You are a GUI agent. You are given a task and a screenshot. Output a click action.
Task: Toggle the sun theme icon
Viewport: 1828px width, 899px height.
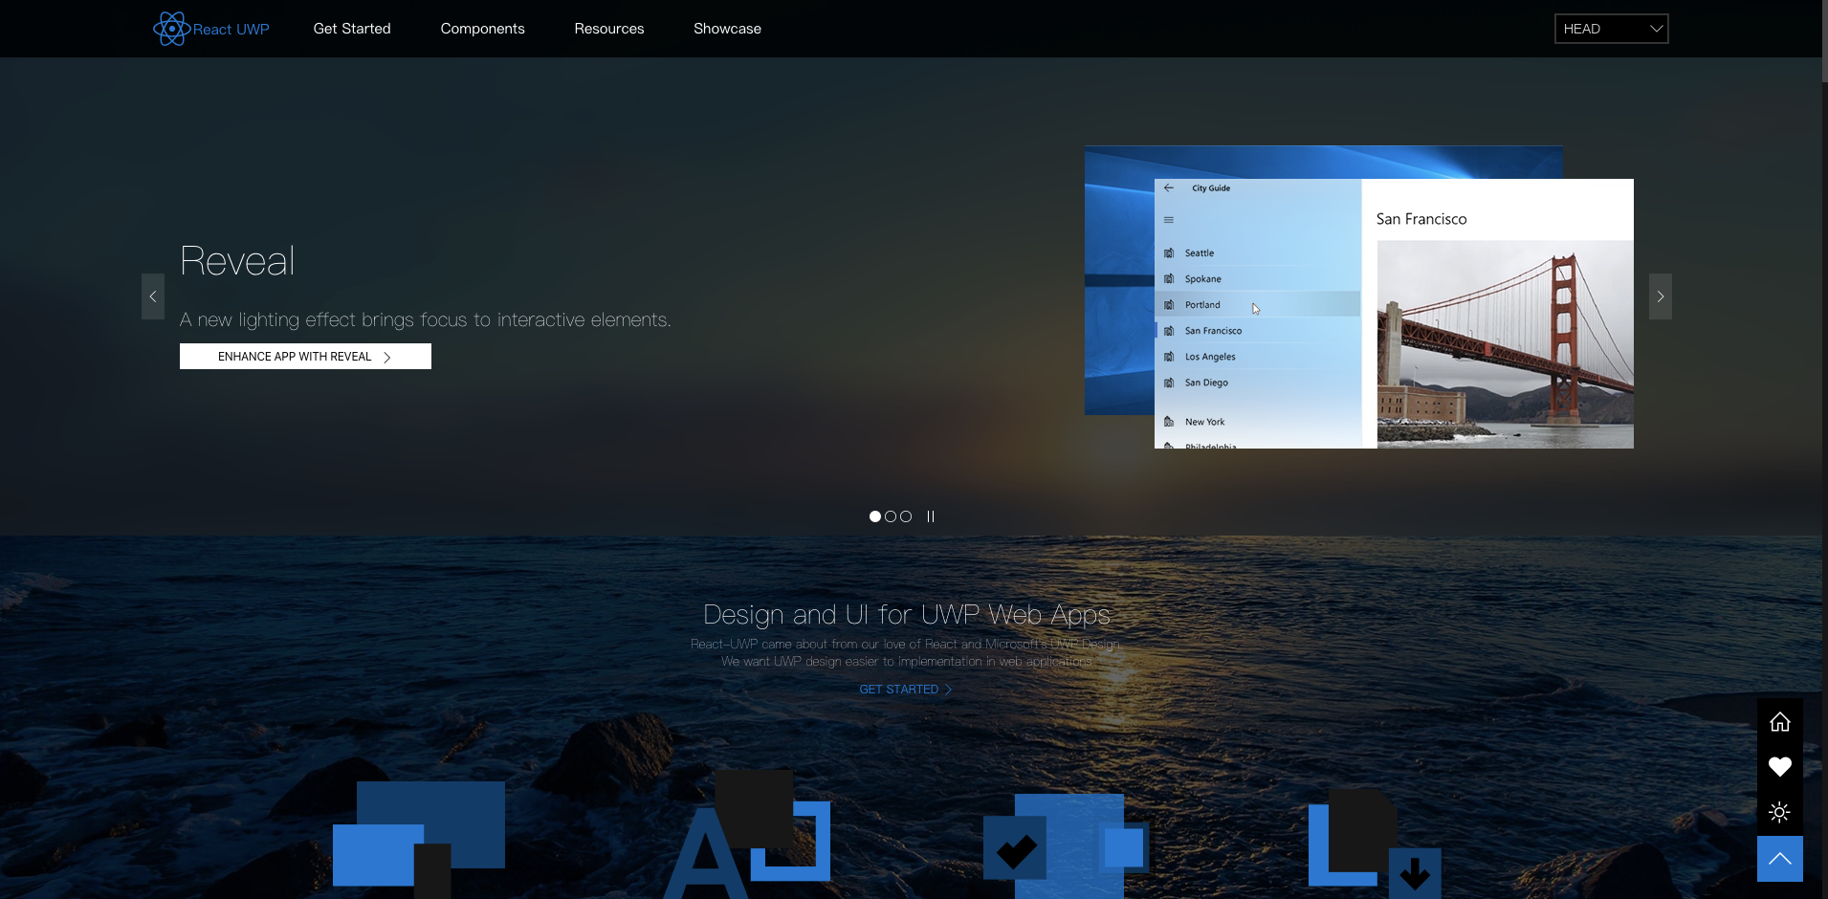(x=1779, y=813)
